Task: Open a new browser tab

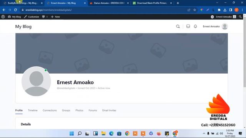Action: pos(178,3)
